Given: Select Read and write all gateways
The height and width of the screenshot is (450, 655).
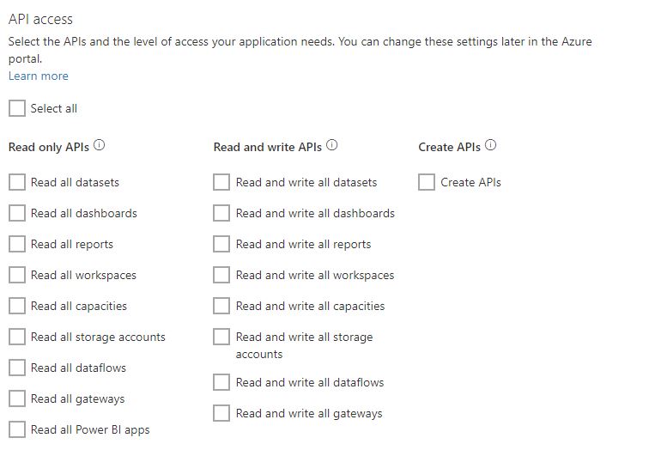Looking at the screenshot, I should tap(221, 413).
